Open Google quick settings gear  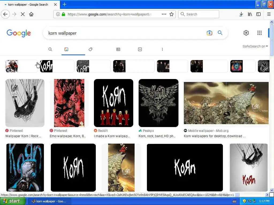coord(246,33)
